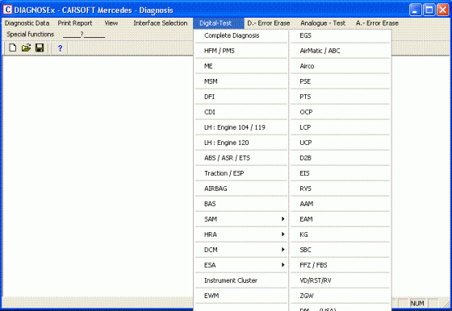This screenshot has width=452, height=311.
Task: Select the UCP entry
Action: pyautogui.click(x=340, y=143)
